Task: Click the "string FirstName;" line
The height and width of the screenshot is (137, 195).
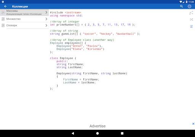Action: [70, 64]
